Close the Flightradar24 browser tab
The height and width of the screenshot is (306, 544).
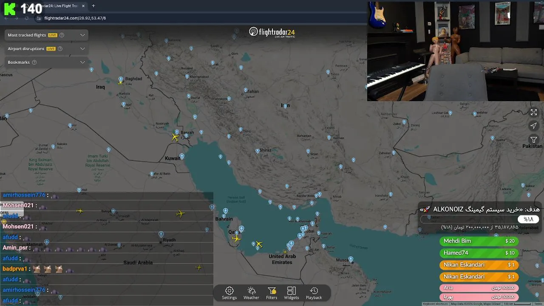(x=83, y=6)
